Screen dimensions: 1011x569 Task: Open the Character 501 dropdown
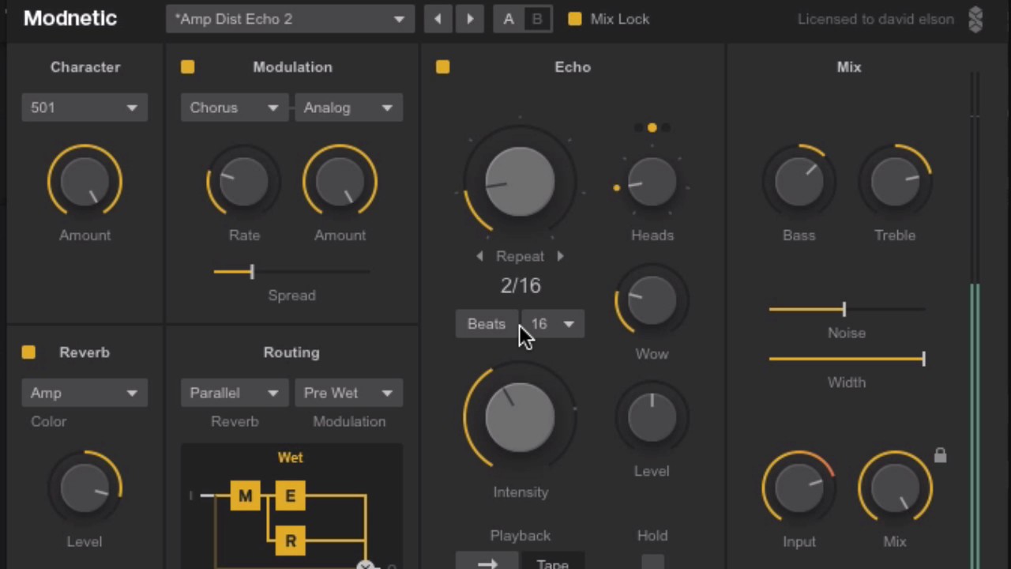coord(85,107)
